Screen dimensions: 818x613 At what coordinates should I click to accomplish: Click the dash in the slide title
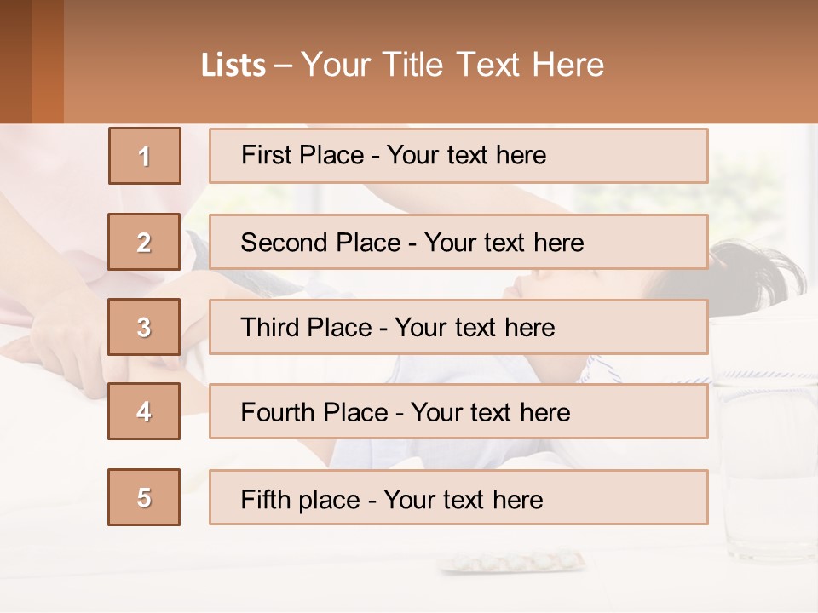283,66
